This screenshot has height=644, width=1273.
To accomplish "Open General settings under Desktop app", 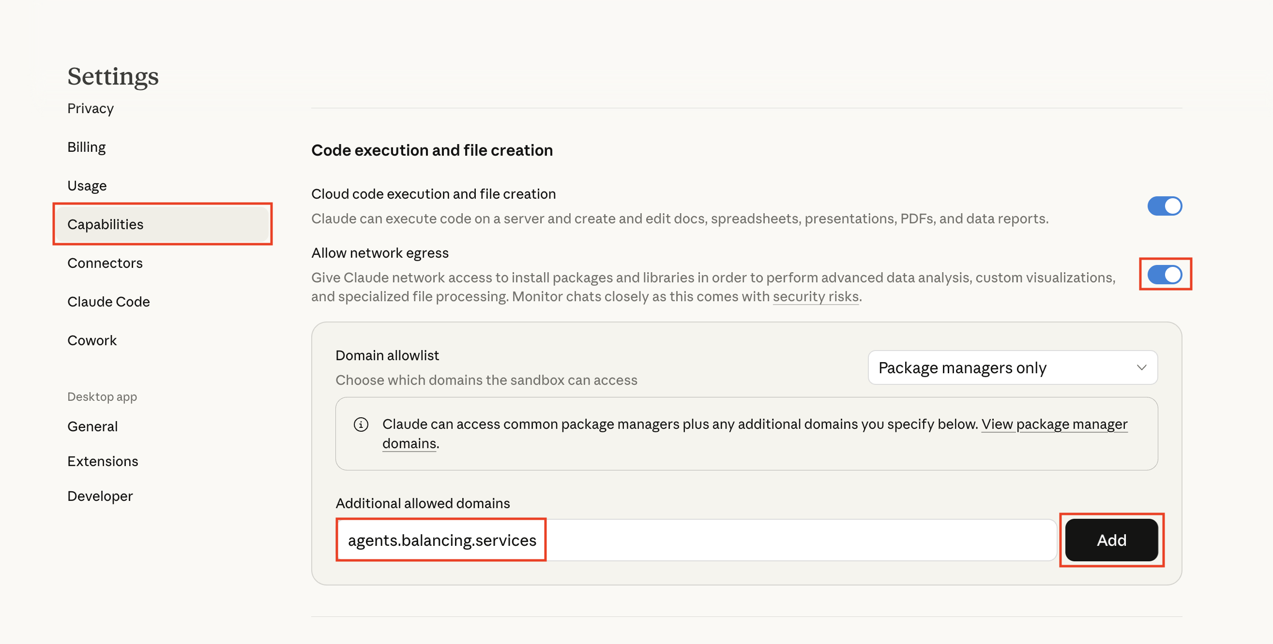I will [x=92, y=426].
